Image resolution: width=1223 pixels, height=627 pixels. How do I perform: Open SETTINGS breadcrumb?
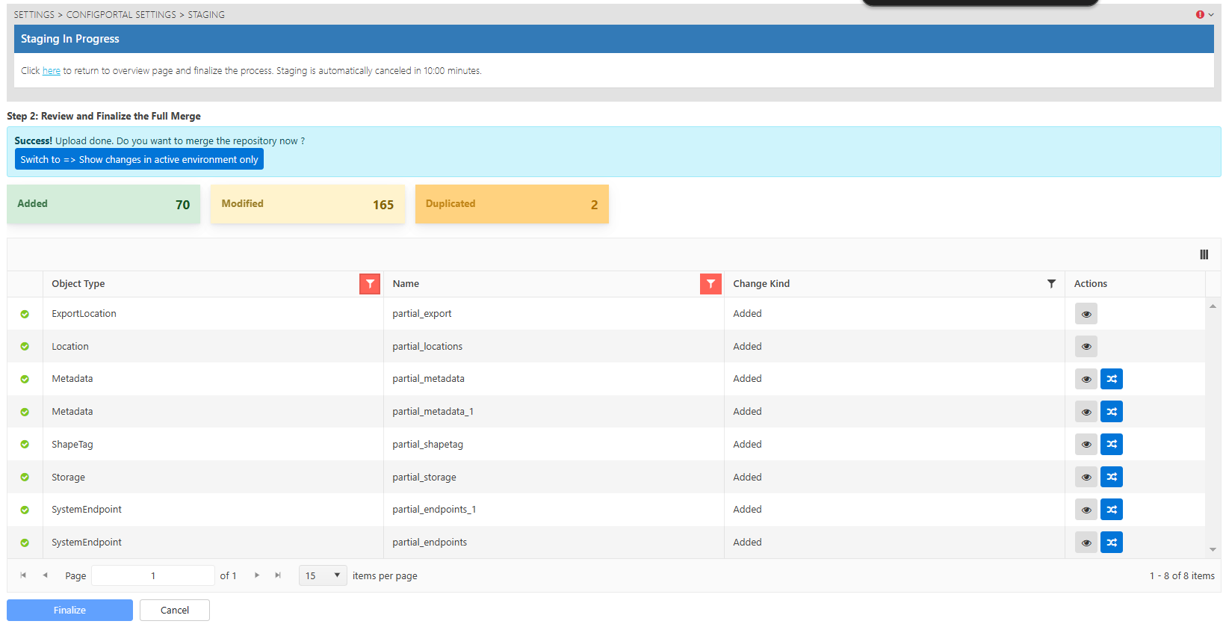[x=34, y=15]
